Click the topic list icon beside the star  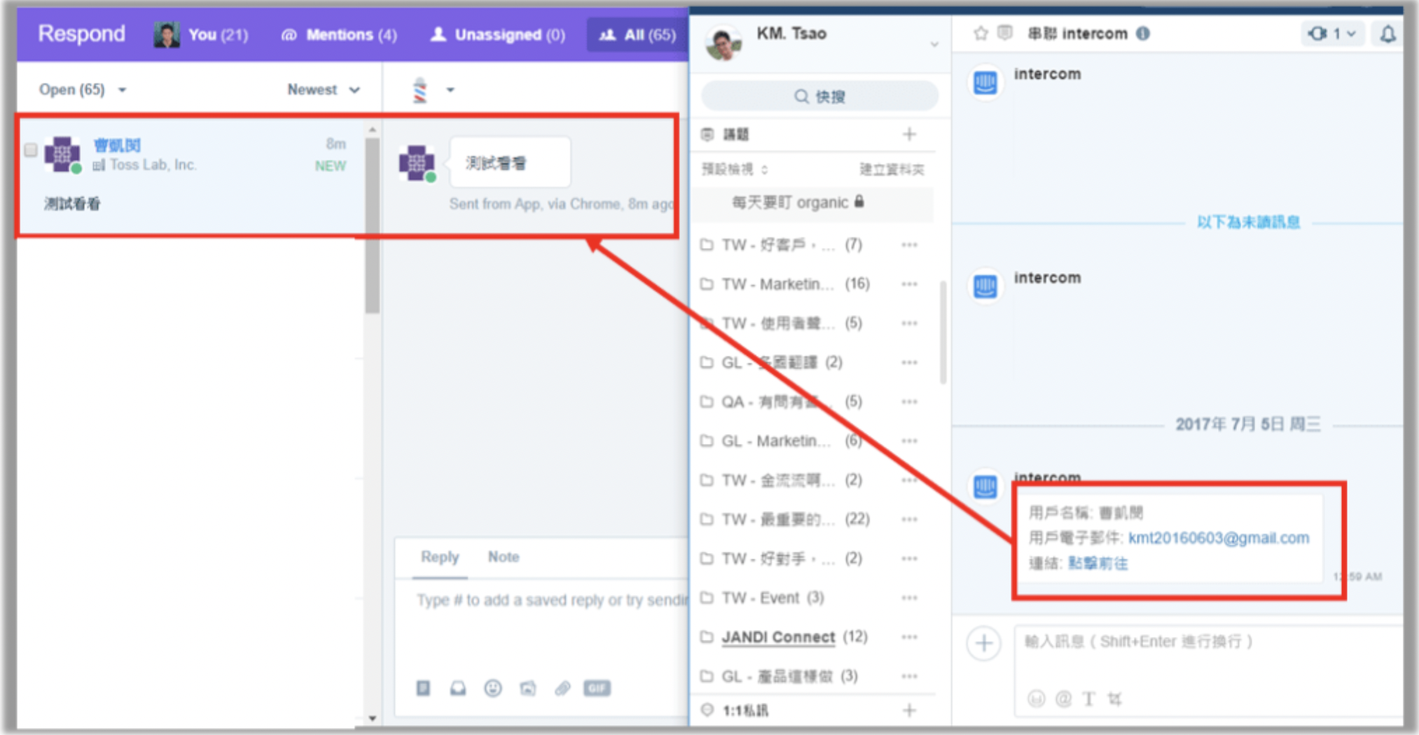1005,33
